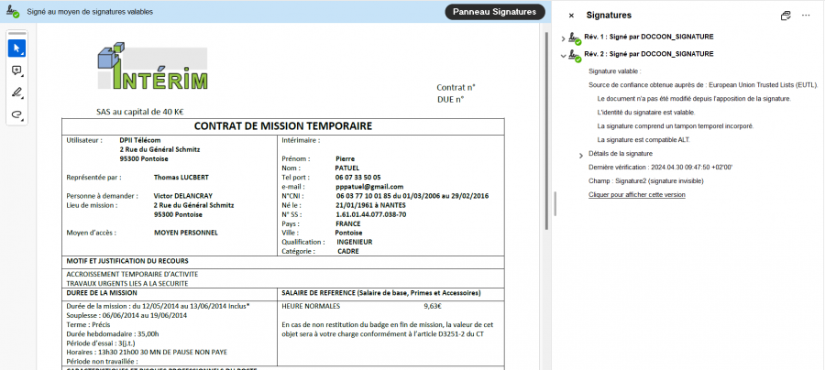
Task: Click 'La signature est compatible ALT.'
Action: point(643,139)
